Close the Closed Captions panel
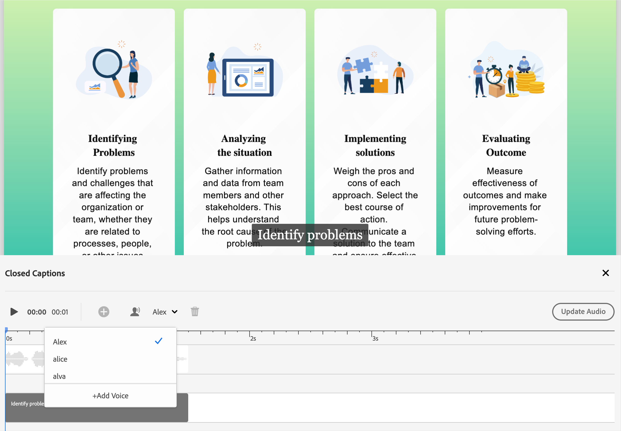The width and height of the screenshot is (621, 431). (x=605, y=273)
